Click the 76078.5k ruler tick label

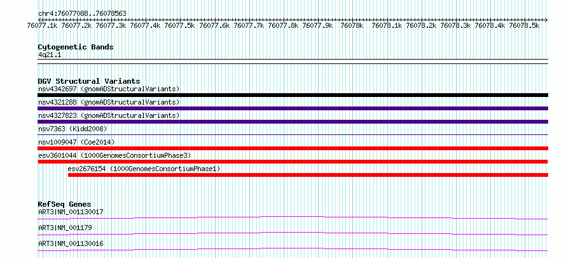[x=524, y=25]
